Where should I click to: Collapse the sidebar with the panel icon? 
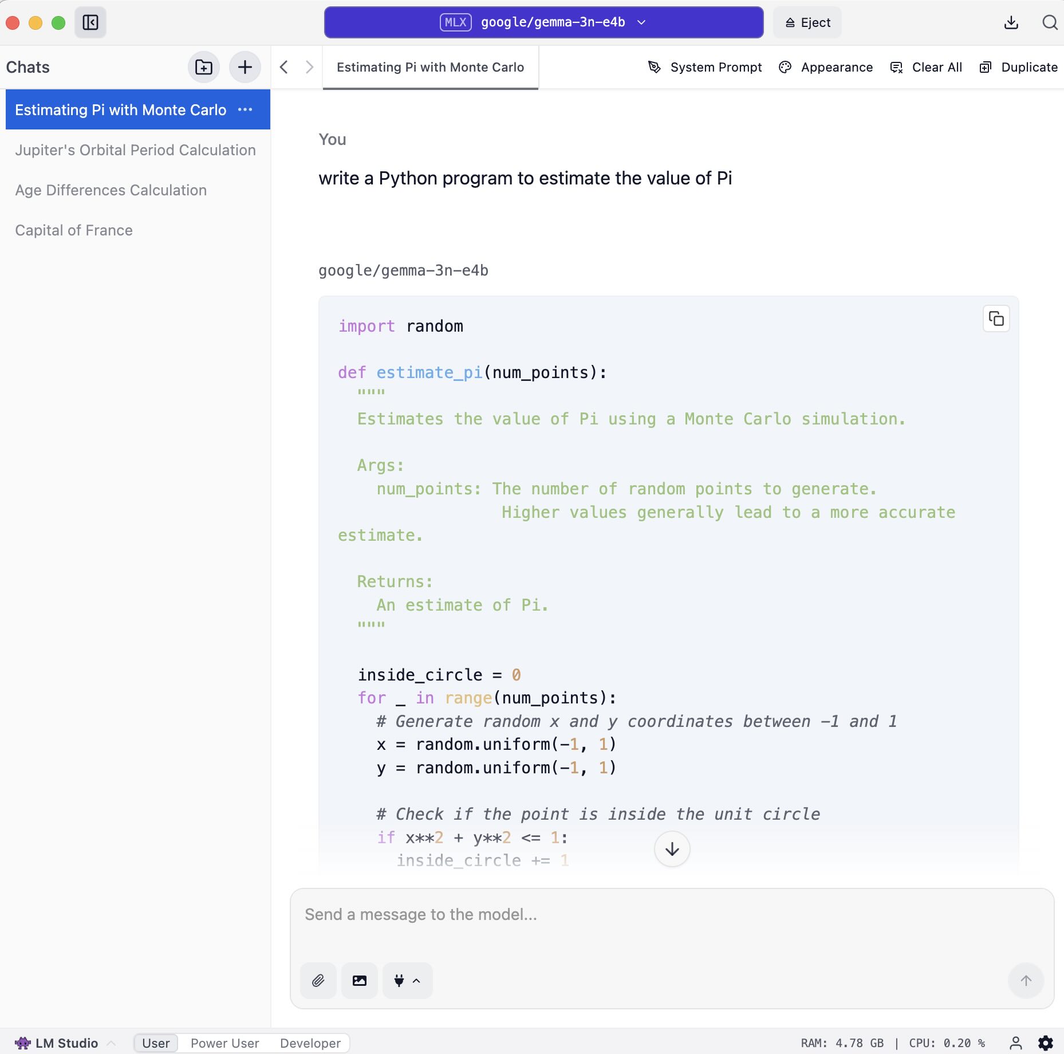tap(90, 22)
